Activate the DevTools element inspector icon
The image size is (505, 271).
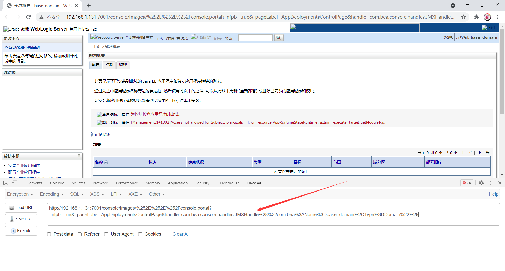tap(6, 183)
